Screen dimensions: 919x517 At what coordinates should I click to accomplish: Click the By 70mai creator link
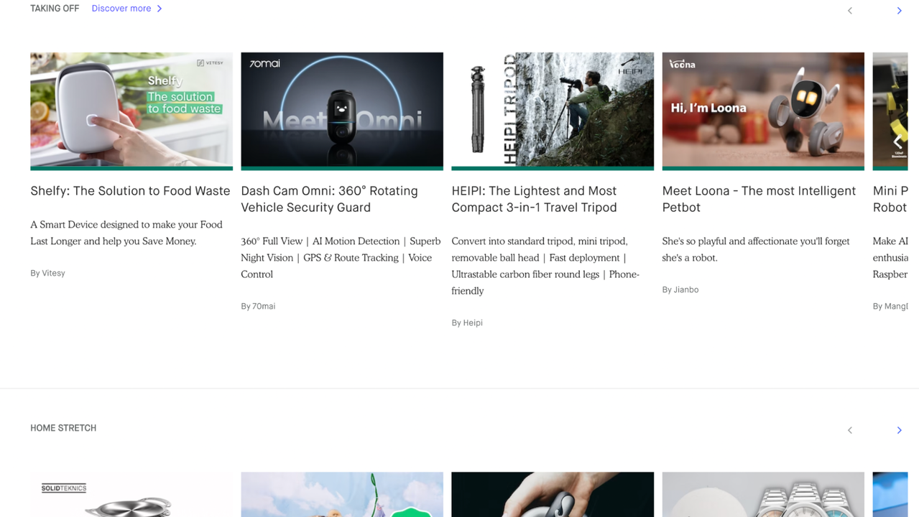(258, 306)
